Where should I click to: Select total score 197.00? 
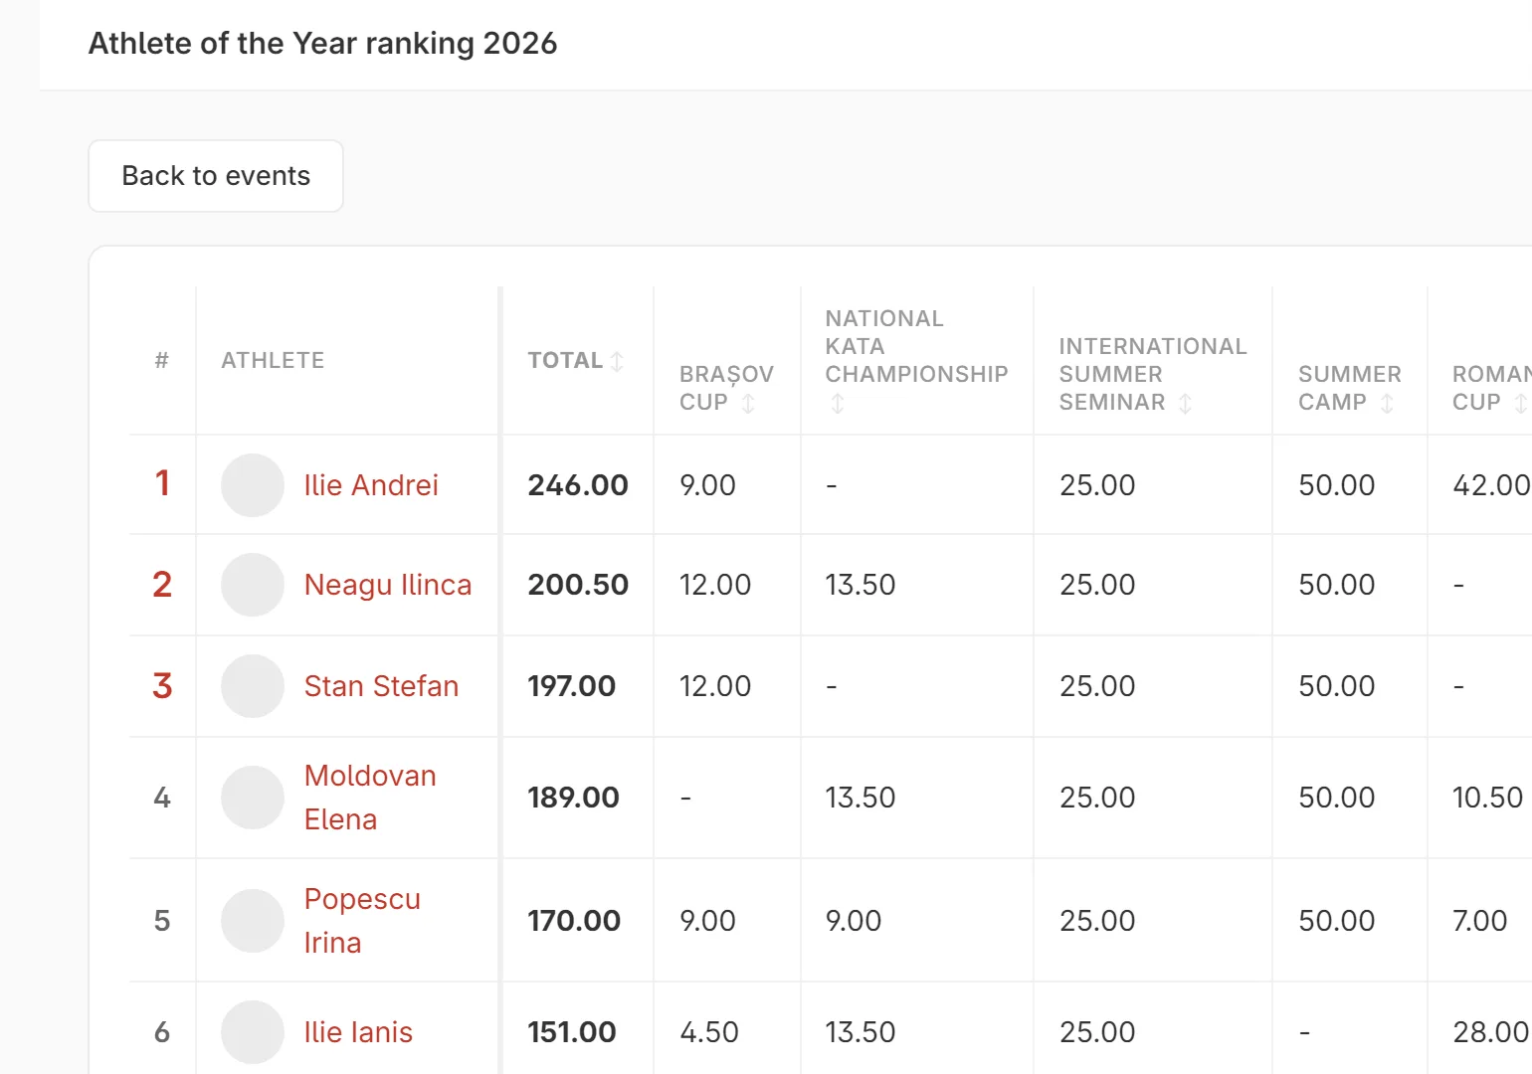[x=572, y=686]
